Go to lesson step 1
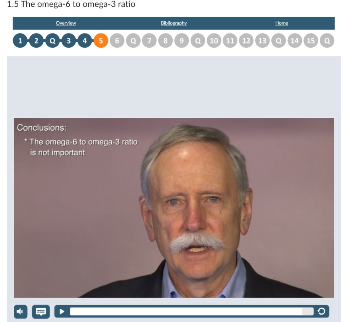 20,41
